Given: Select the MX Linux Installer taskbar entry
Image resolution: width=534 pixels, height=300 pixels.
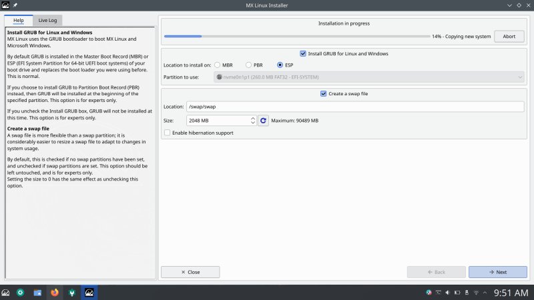Looking at the screenshot, I should tap(89, 293).
